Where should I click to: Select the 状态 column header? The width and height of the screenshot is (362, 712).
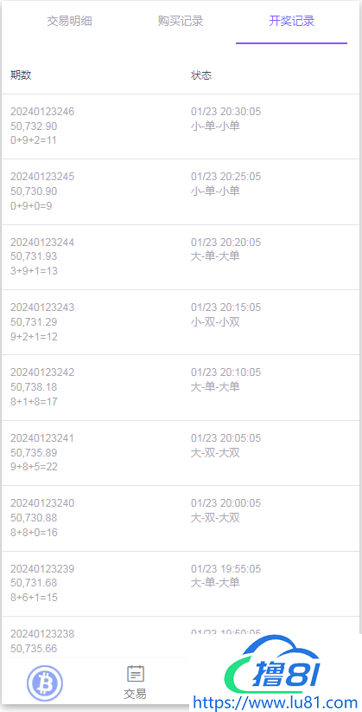click(201, 75)
